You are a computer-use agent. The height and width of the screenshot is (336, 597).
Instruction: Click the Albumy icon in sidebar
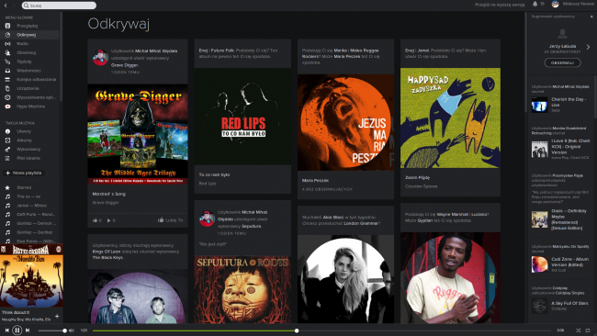7,140
